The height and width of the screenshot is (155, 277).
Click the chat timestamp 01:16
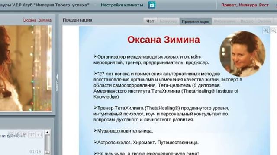pos(35,152)
